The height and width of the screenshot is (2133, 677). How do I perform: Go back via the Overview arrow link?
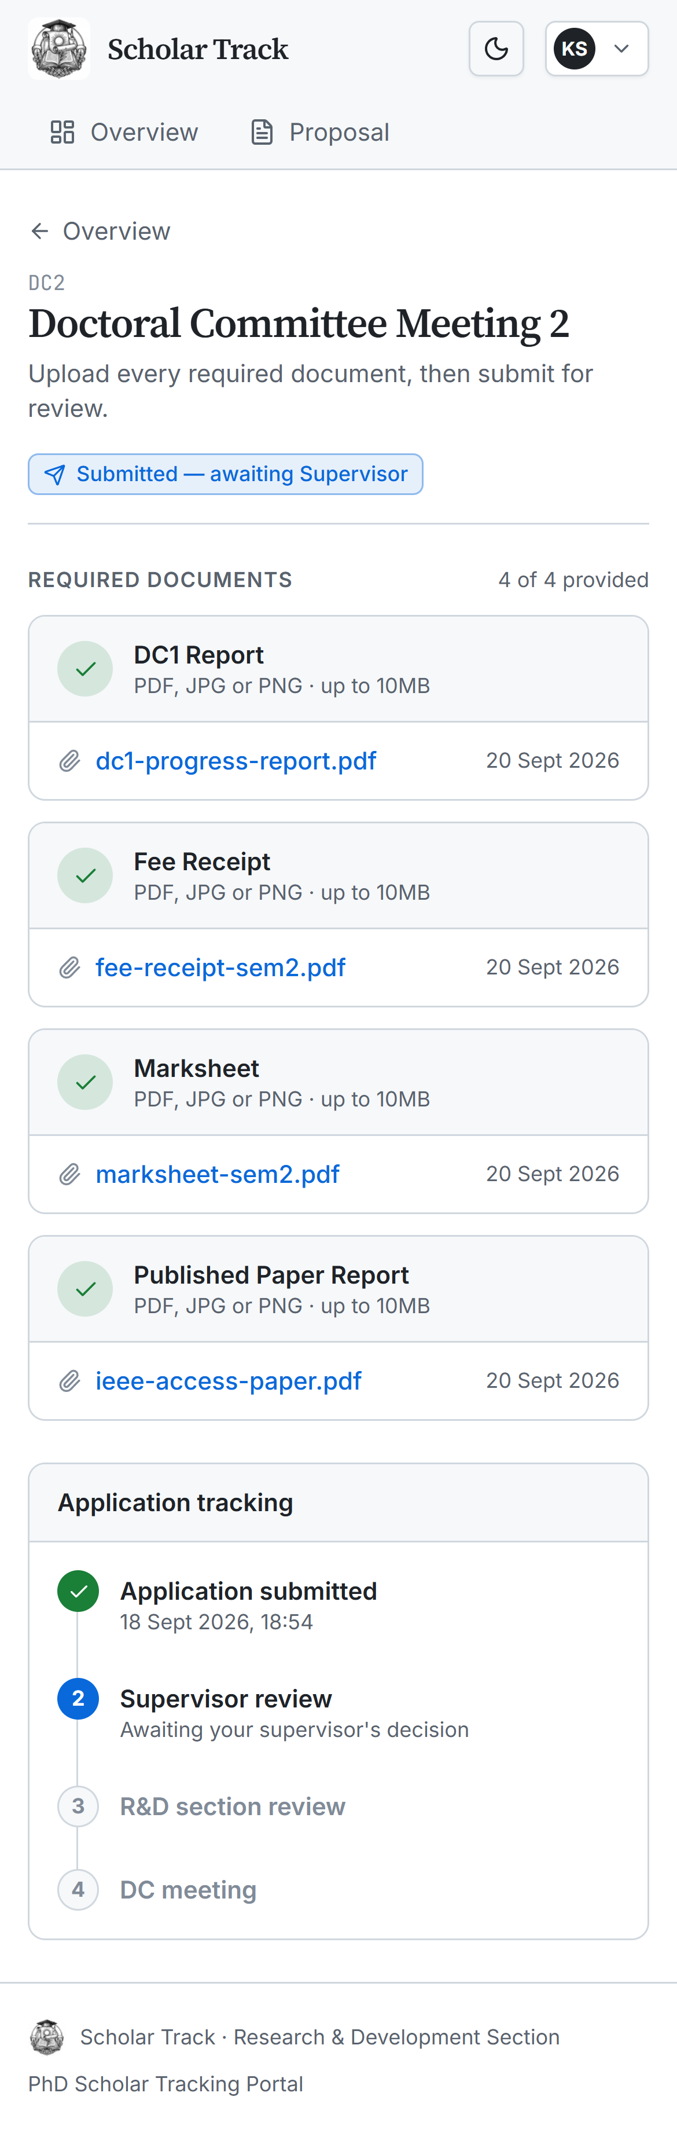[100, 231]
